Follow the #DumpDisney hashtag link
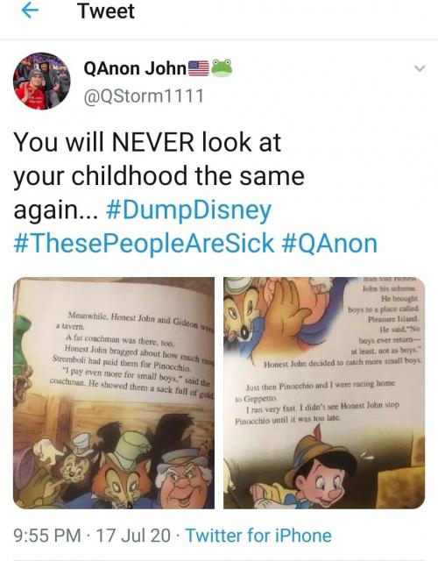The image size is (438, 561). pyautogui.click(x=189, y=210)
